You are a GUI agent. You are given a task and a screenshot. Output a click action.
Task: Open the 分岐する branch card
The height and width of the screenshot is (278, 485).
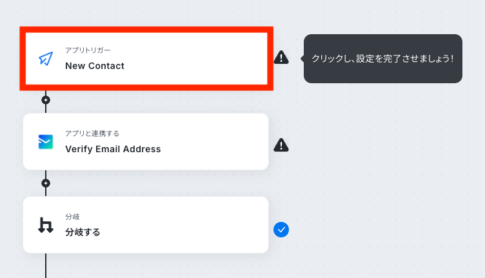tap(146, 225)
